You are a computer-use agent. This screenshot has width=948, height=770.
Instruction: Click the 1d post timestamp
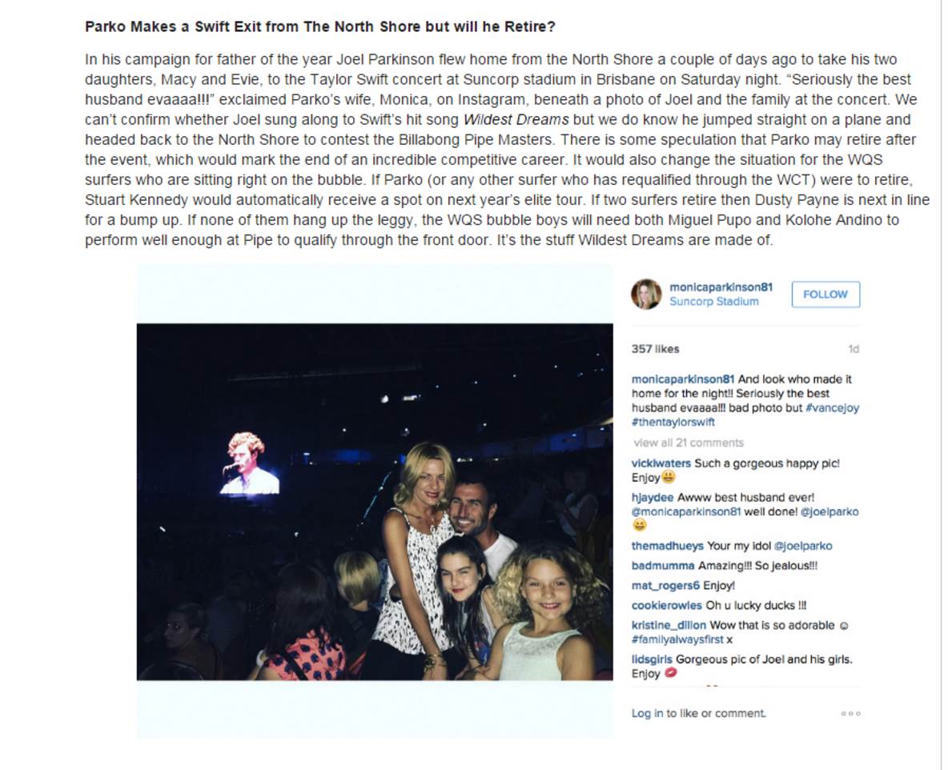point(854,349)
